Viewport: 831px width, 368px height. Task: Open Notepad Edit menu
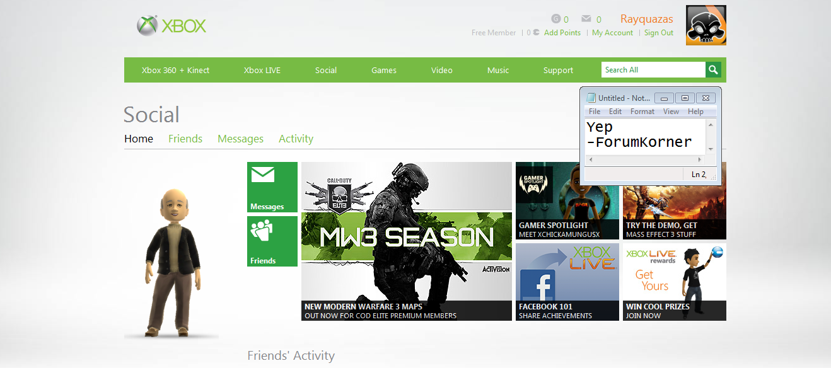[615, 112]
